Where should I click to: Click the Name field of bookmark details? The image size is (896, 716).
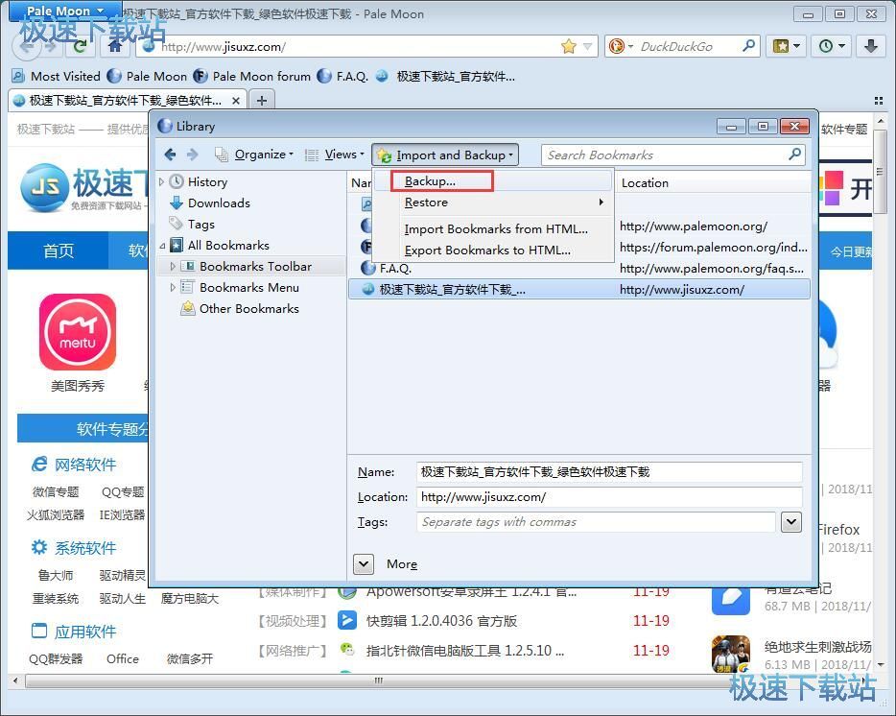tap(609, 472)
